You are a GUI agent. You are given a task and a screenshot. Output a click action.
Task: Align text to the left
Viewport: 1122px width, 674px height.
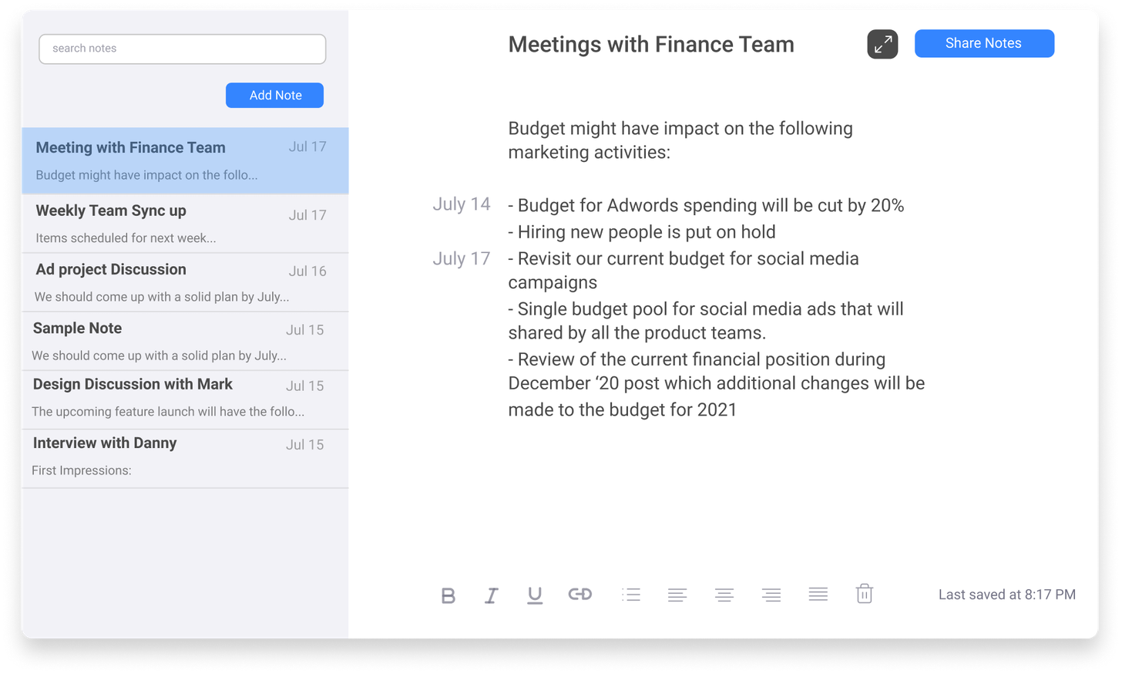(677, 595)
